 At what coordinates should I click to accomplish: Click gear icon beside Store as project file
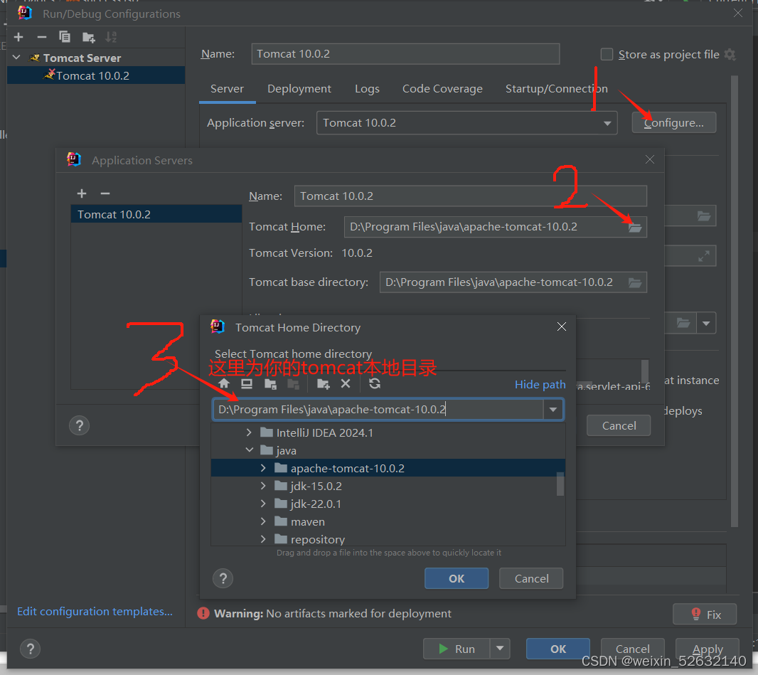point(730,55)
